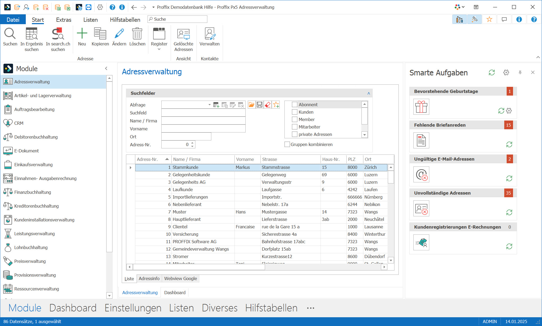Click In search.ch suchen icon
The height and width of the screenshot is (326, 542).
[58, 34]
